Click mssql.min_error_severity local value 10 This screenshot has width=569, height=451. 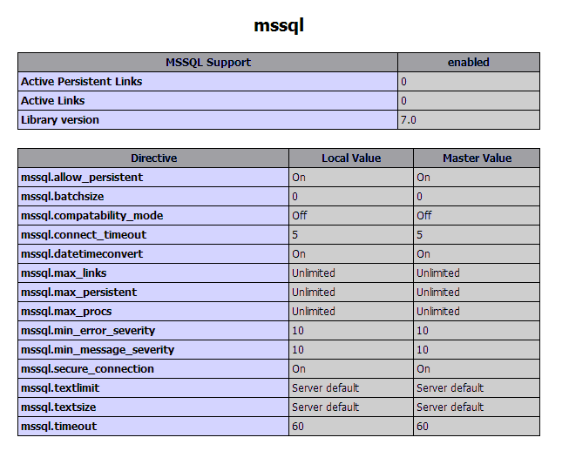298,331
